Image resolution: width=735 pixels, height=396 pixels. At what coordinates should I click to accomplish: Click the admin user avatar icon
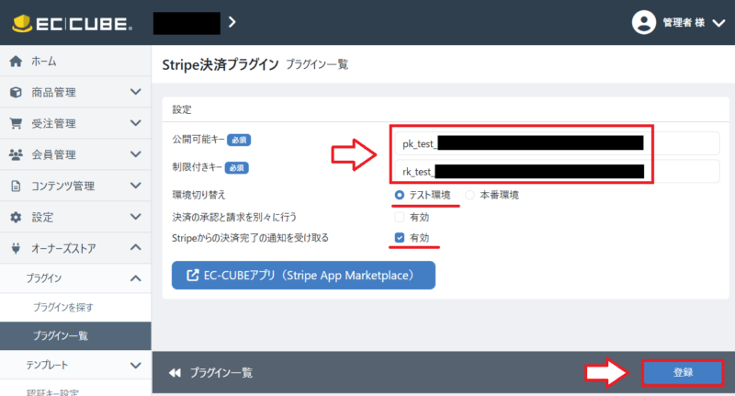[x=644, y=22]
